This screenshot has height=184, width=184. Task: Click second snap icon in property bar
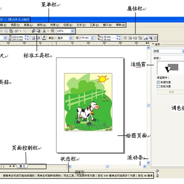(130, 38)
